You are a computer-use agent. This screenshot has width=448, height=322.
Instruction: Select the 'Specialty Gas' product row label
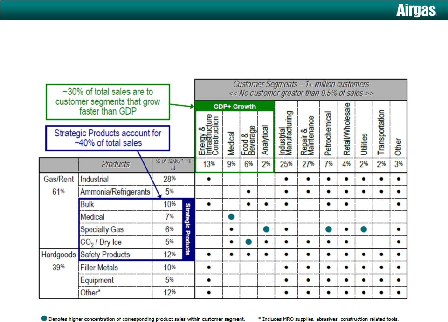[x=102, y=229]
